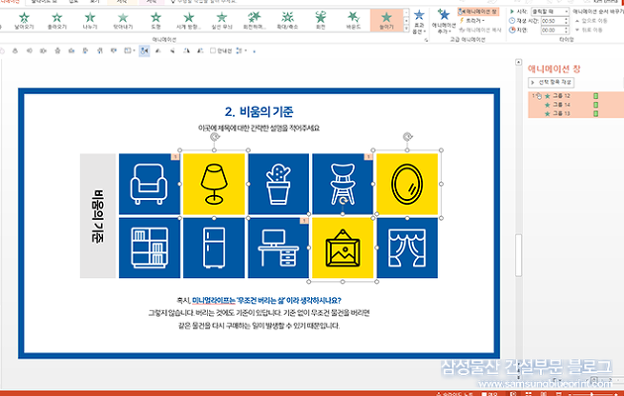Select the armchair icon tile
Screen dimensions: 624x396
click(150, 184)
